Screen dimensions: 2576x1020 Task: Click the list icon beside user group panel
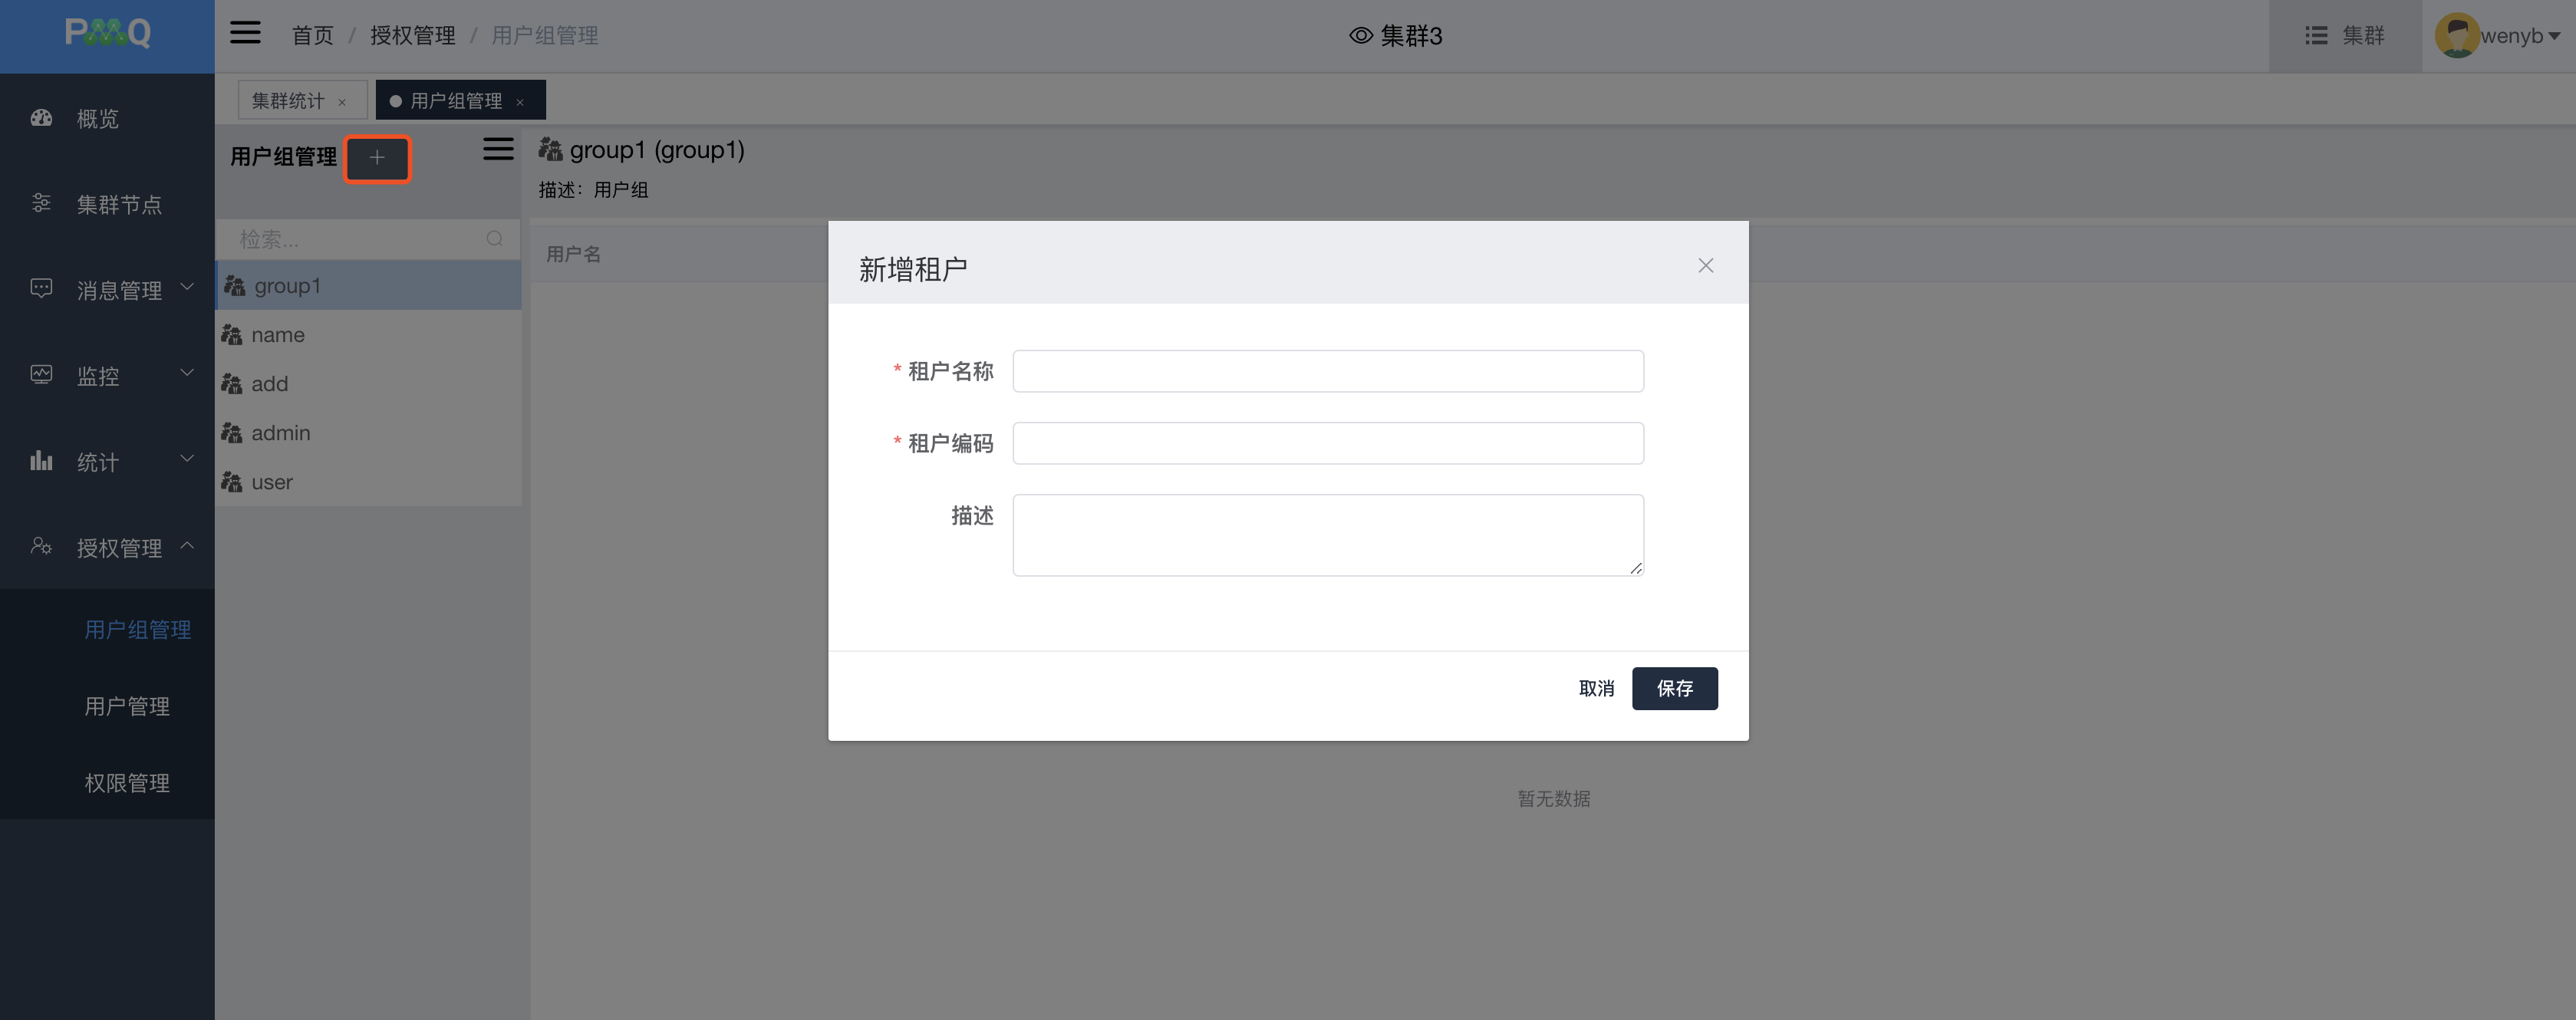tap(498, 150)
